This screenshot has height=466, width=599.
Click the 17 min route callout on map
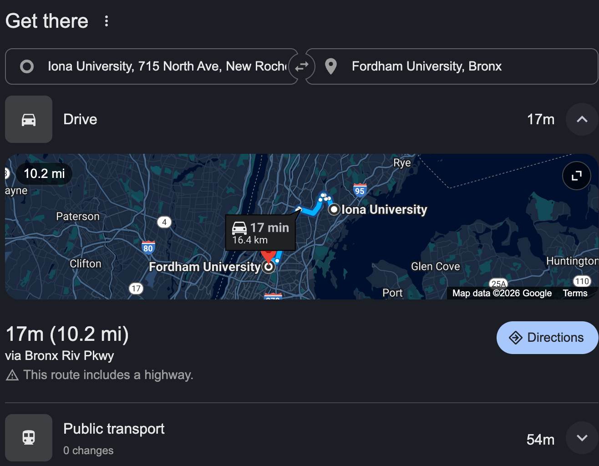[260, 233]
